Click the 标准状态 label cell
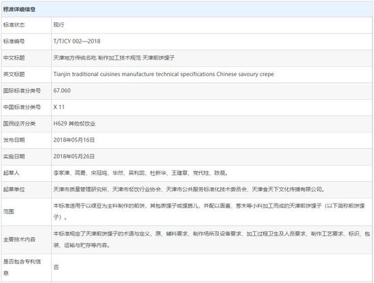The height and width of the screenshot is (283, 374). pyautogui.click(x=27, y=25)
